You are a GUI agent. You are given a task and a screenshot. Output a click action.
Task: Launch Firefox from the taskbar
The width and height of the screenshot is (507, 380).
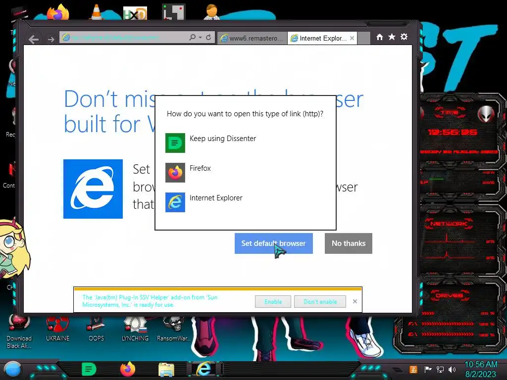pos(127,369)
